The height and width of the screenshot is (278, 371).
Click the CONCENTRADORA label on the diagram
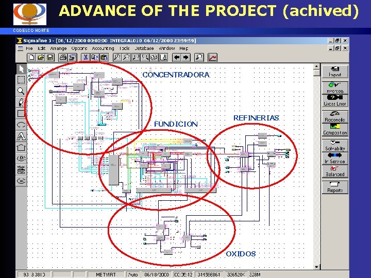coord(176,75)
